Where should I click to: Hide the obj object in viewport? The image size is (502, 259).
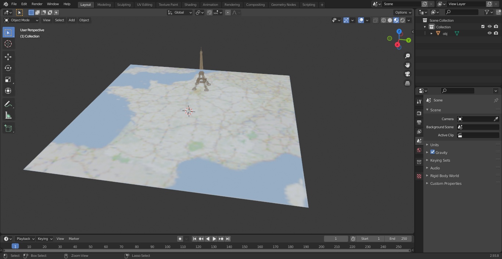click(490, 33)
